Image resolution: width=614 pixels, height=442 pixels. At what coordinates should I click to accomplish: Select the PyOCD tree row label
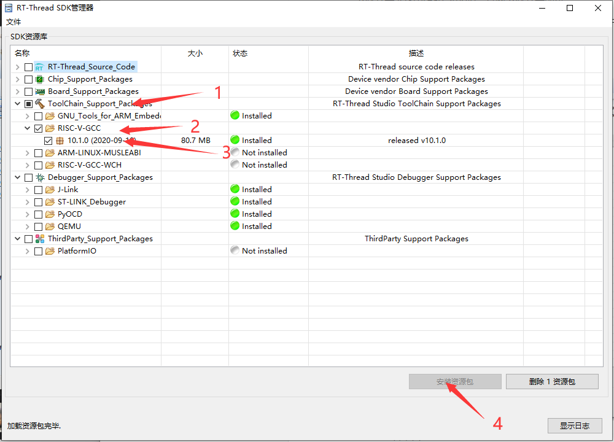pyautogui.click(x=70, y=214)
